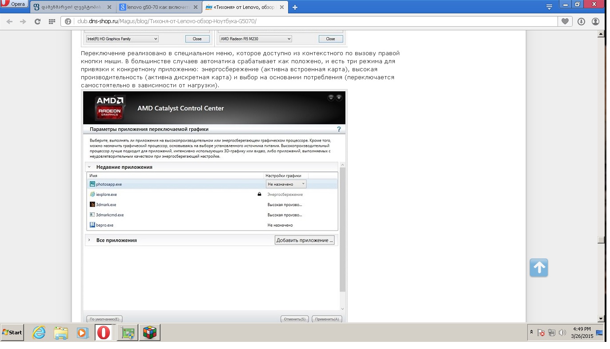Select the «Тихоня» от Lenovo tab
This screenshot has width=610, height=349.
245,8
